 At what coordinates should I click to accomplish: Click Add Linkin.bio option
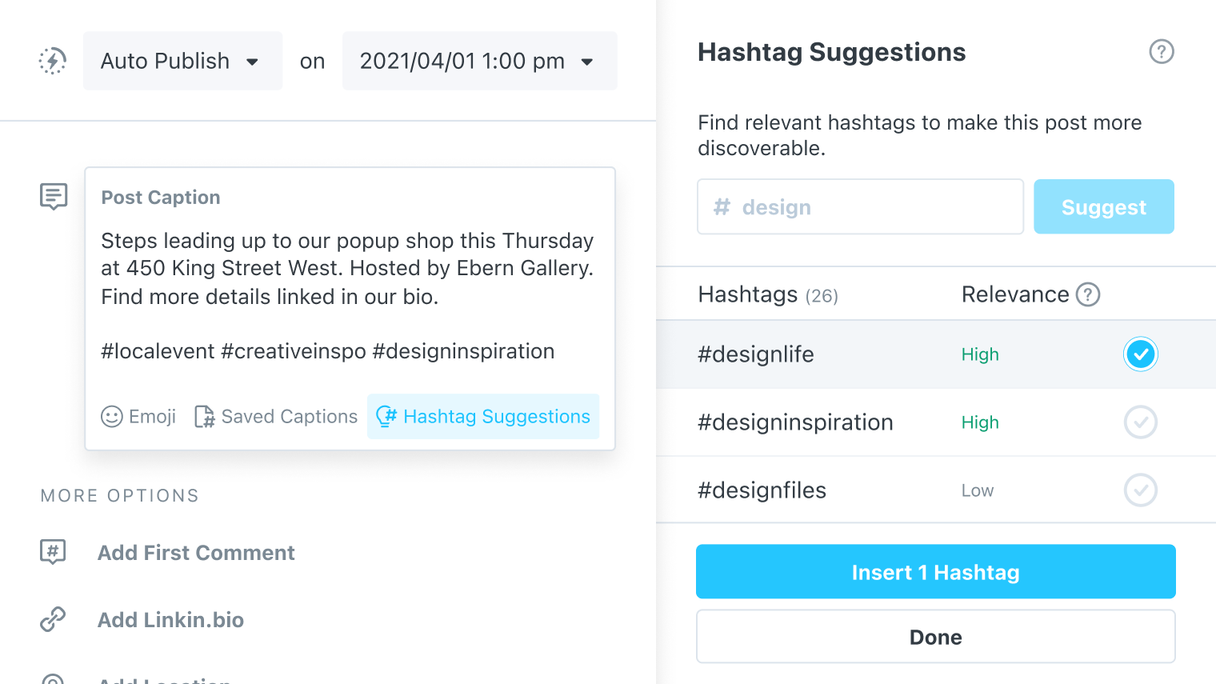170,620
